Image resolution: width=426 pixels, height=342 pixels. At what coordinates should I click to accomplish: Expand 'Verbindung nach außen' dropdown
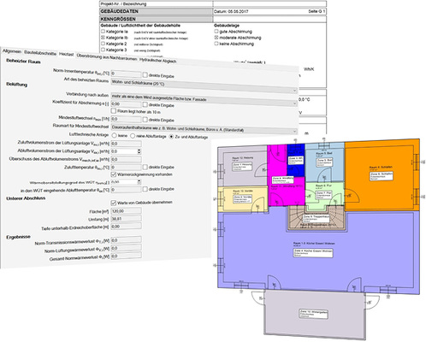pos(204,99)
